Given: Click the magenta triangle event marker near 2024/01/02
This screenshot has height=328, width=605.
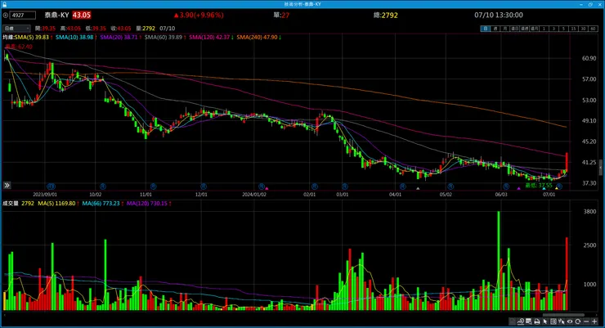Looking at the screenshot, I should pos(267,189).
